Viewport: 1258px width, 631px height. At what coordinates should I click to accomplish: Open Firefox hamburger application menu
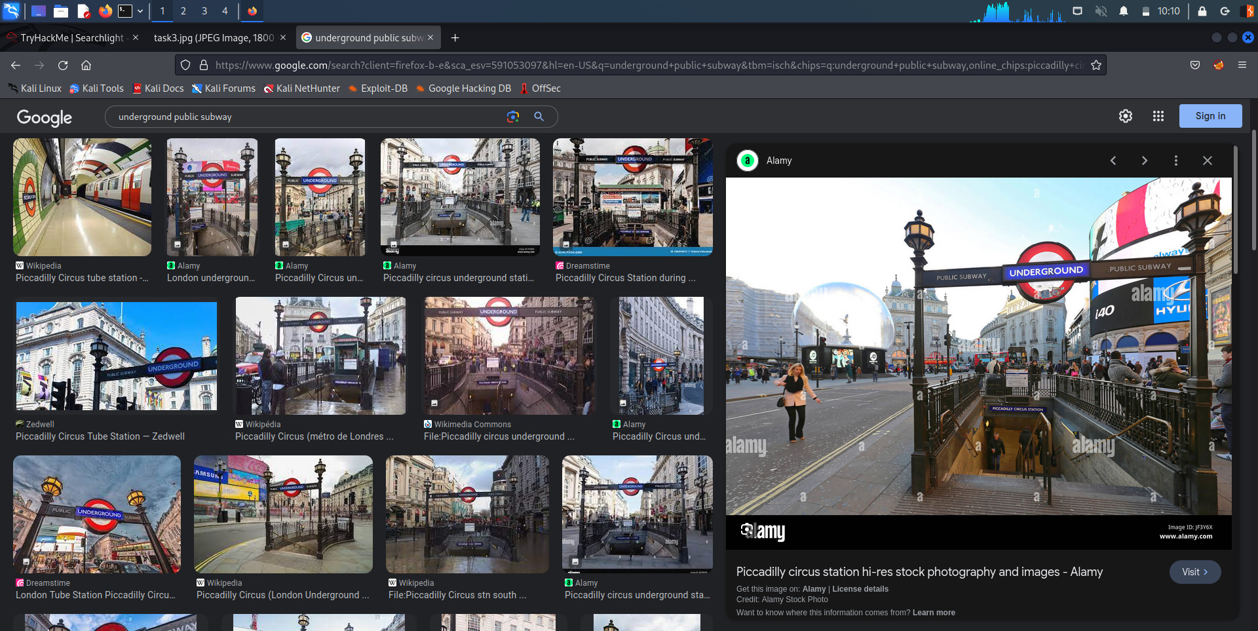pos(1242,65)
